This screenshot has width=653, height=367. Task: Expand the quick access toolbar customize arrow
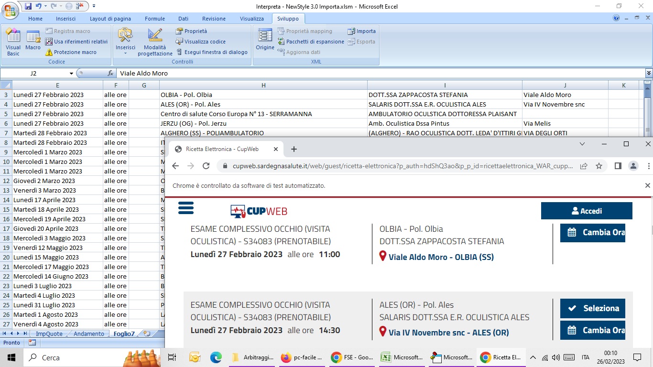[x=94, y=6]
